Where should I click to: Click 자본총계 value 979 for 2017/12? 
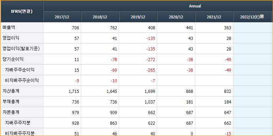[76, 112]
